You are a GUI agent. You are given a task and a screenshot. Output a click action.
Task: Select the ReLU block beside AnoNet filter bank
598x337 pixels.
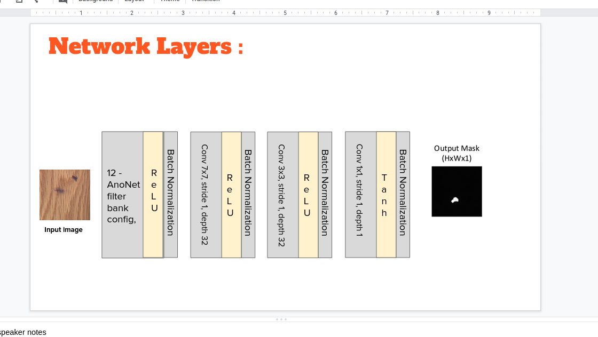pos(153,195)
